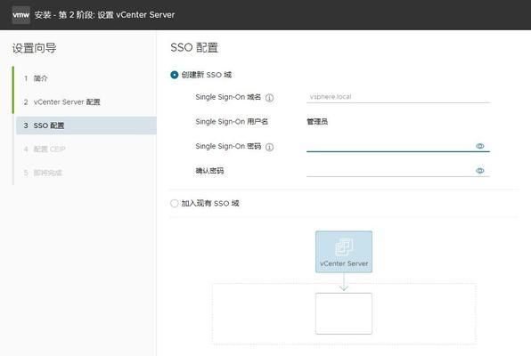Click the 确认密码 label
Image resolution: width=531 pixels, height=356 pixels.
[x=209, y=171]
